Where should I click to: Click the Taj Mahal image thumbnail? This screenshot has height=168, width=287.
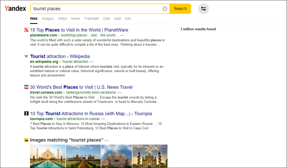tap(48, 156)
